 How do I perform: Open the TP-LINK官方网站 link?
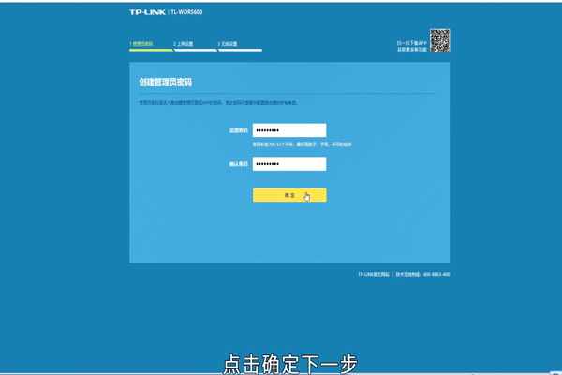(x=373, y=274)
